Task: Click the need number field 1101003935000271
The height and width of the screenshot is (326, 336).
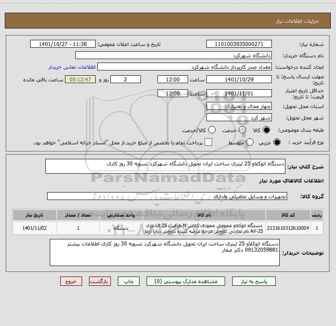Action: point(239,44)
